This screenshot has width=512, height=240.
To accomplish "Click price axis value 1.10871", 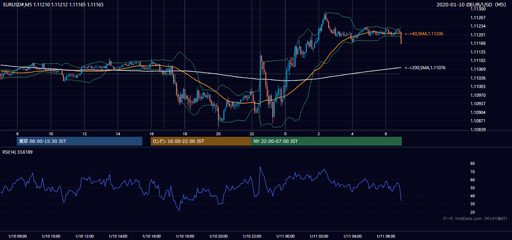I will pos(477,121).
